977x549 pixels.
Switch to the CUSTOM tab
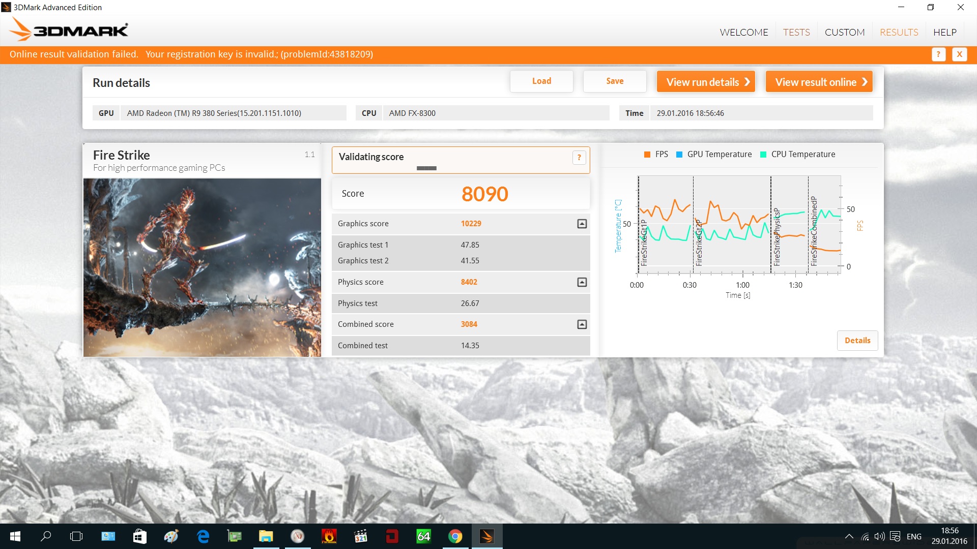[844, 32]
